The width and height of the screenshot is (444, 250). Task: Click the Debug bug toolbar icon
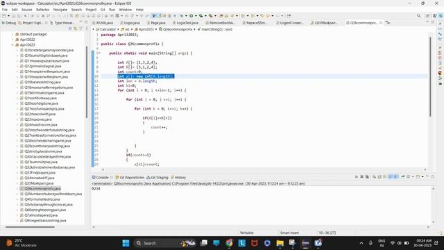(x=182, y=16)
